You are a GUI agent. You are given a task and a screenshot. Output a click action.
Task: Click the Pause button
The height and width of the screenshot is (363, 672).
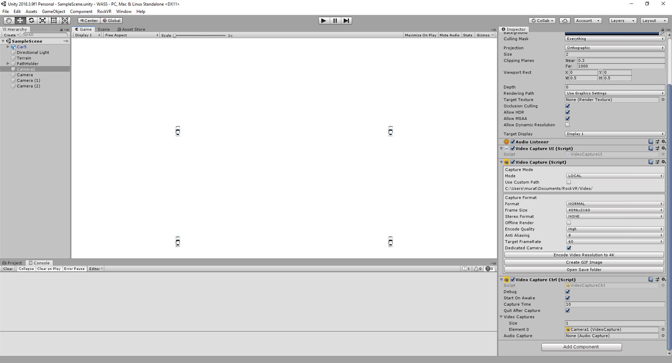click(335, 21)
